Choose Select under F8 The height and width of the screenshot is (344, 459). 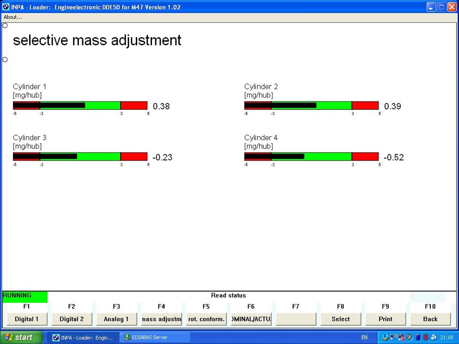pyautogui.click(x=341, y=319)
